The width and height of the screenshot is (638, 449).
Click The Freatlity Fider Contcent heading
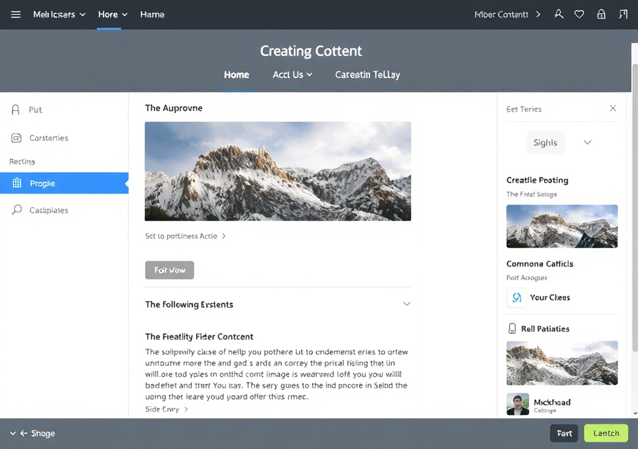tap(199, 337)
